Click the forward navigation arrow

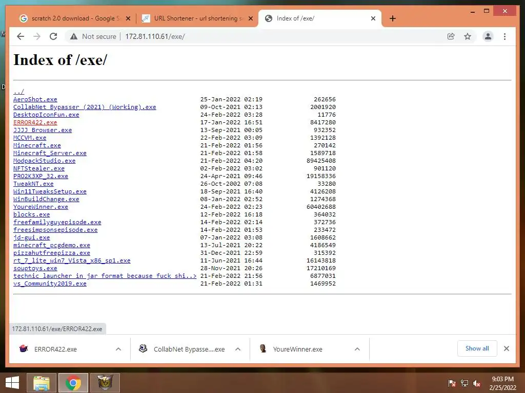coord(37,36)
